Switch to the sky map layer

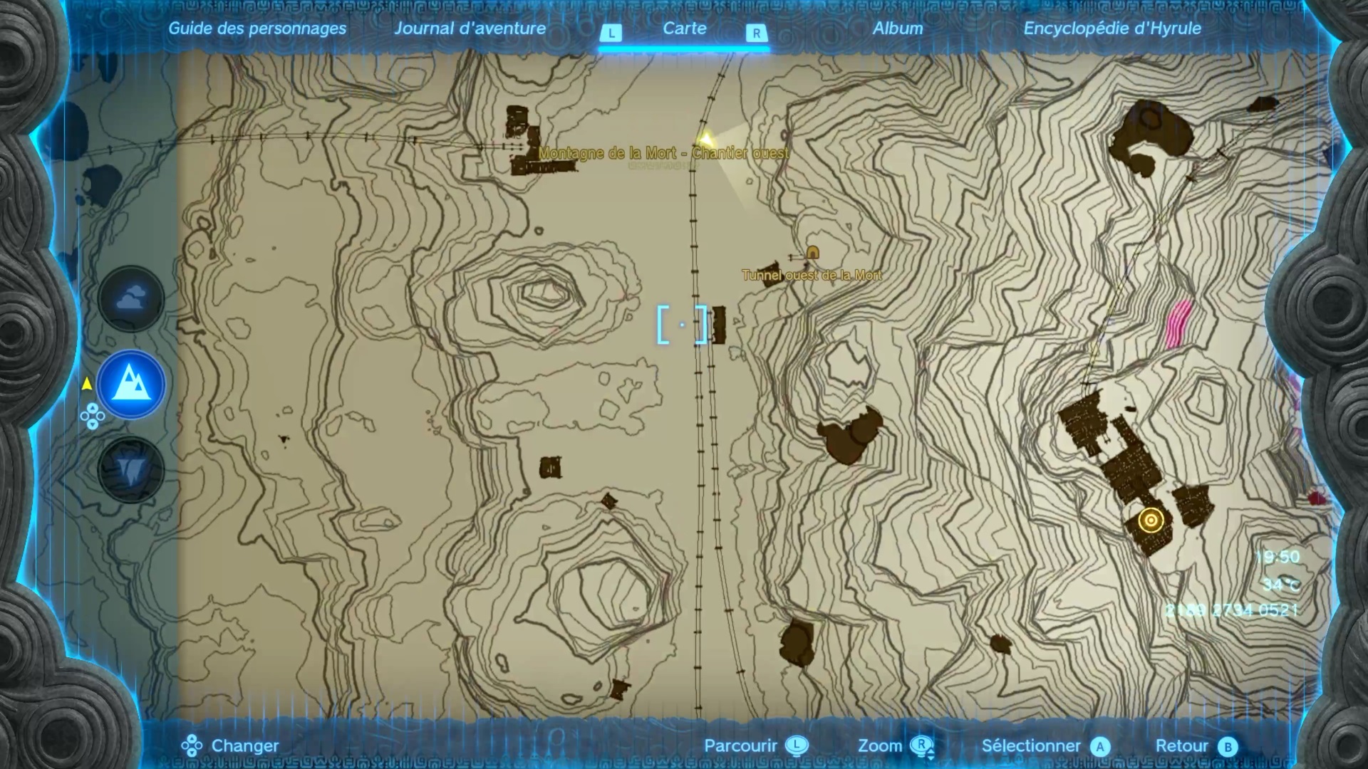(131, 299)
